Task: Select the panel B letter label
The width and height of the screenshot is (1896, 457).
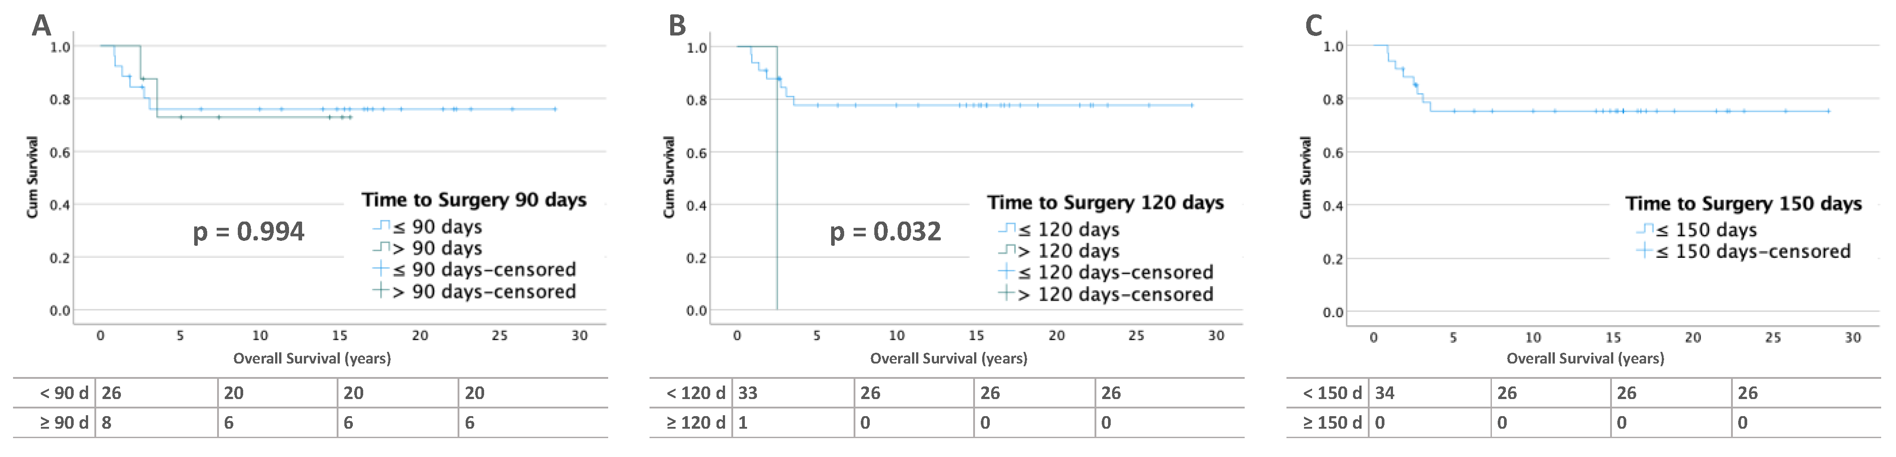Action: click(677, 26)
